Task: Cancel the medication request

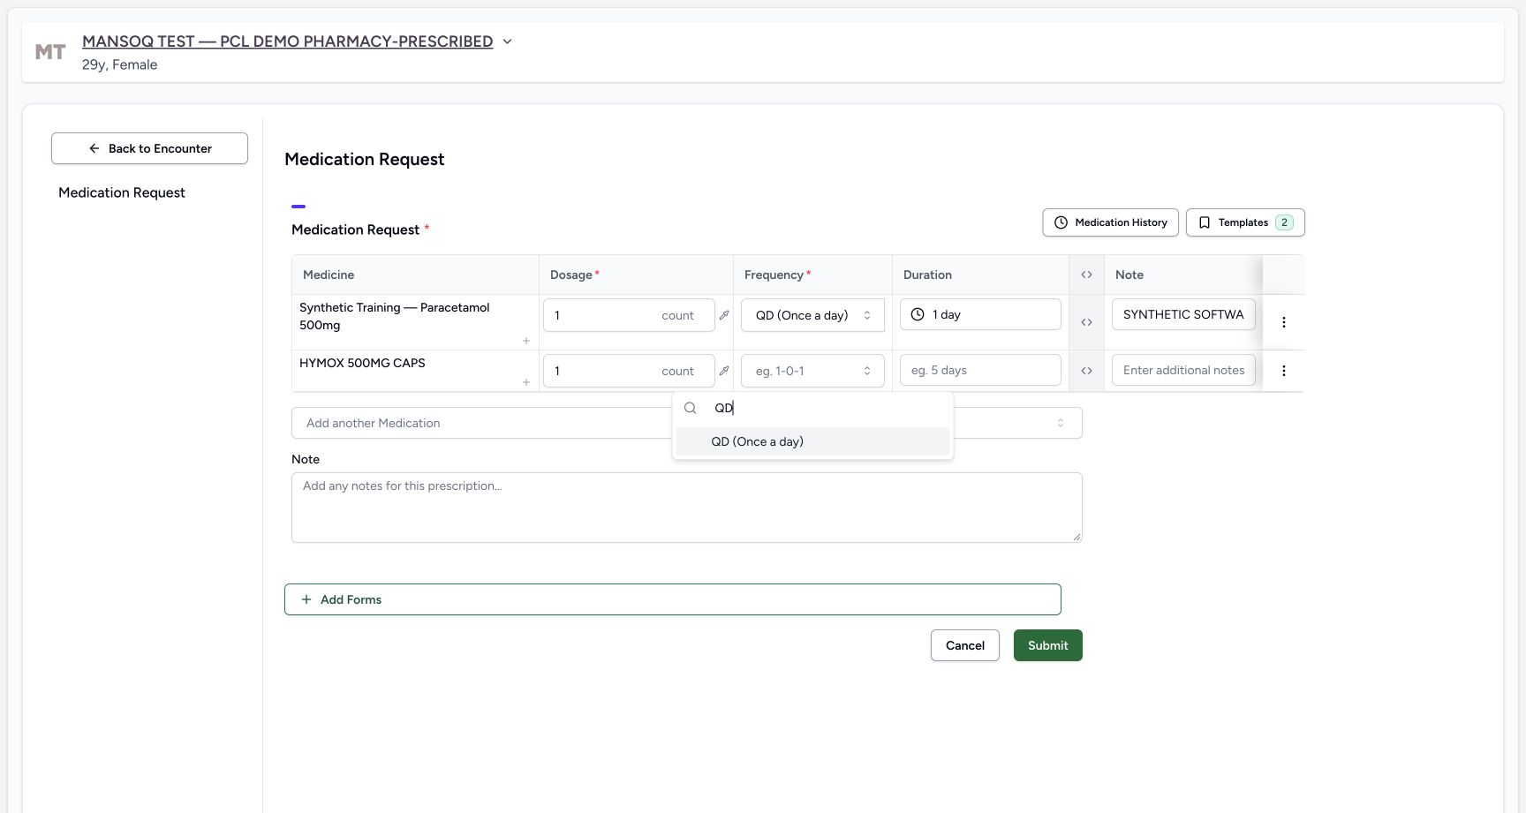Action: (965, 645)
